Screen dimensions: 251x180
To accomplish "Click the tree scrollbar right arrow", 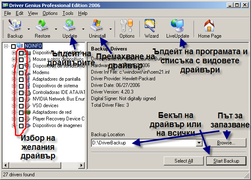I will (x=81, y=165).
